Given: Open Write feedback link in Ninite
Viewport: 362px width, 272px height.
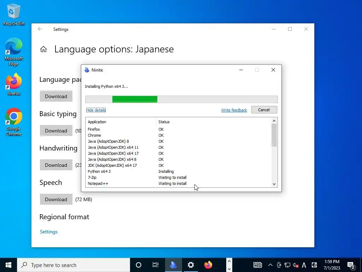Looking at the screenshot, I should click(234, 110).
